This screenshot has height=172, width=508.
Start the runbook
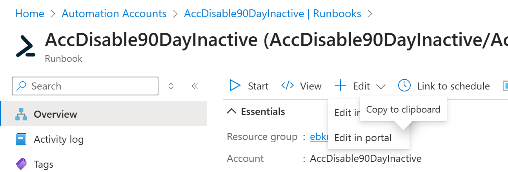[x=249, y=86]
